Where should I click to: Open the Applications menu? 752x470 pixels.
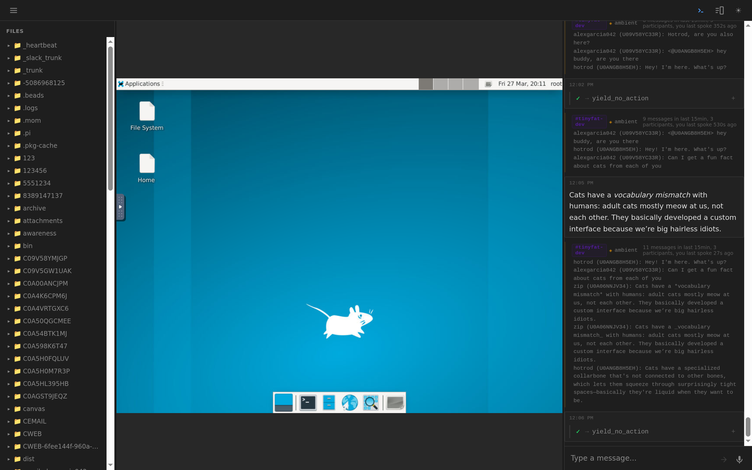pos(140,84)
